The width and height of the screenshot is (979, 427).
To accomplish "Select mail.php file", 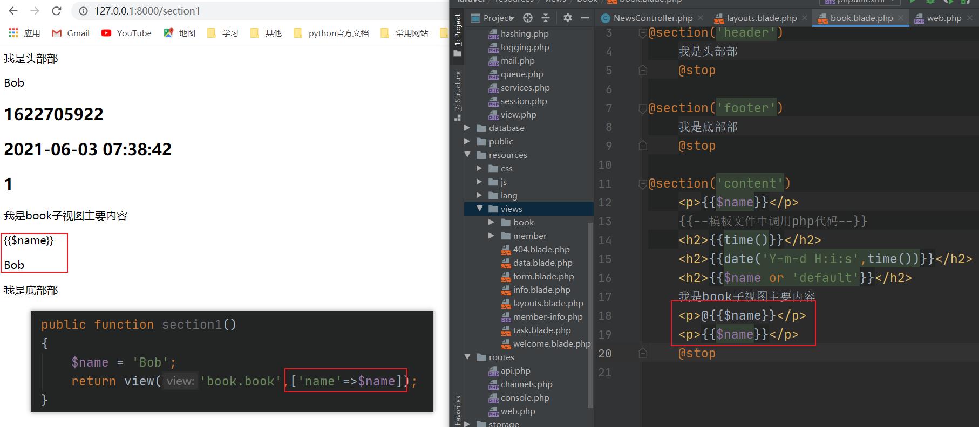I will [x=511, y=60].
